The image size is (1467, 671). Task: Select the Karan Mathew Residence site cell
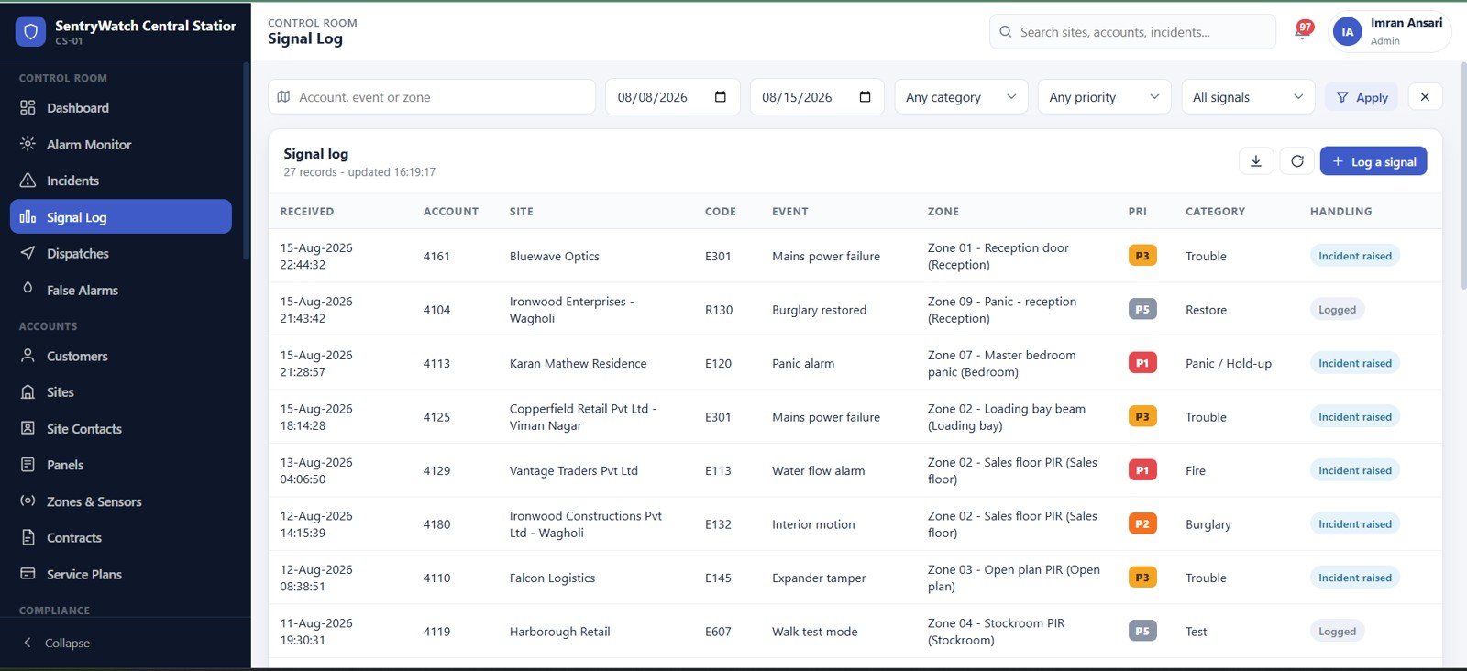coord(578,363)
